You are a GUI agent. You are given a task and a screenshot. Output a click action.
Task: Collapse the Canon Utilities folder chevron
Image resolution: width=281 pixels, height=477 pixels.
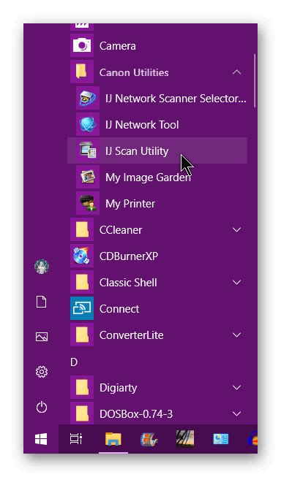[237, 72]
